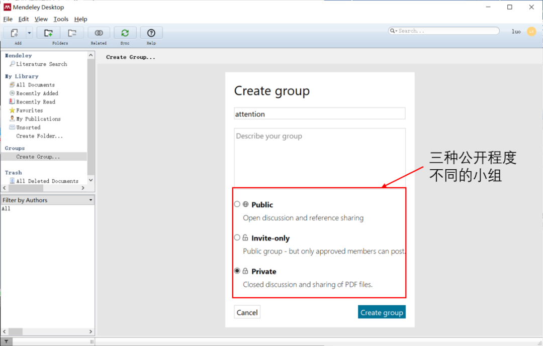This screenshot has height=346, width=543.
Task: Open the Tools menu
Action: (61, 19)
